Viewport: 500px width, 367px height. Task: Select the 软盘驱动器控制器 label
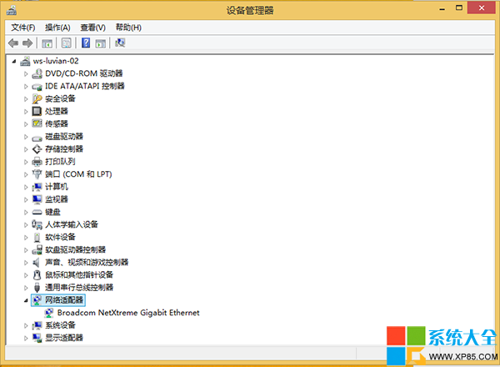(x=75, y=250)
